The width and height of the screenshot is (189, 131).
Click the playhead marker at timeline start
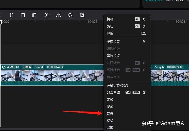coord(1,22)
